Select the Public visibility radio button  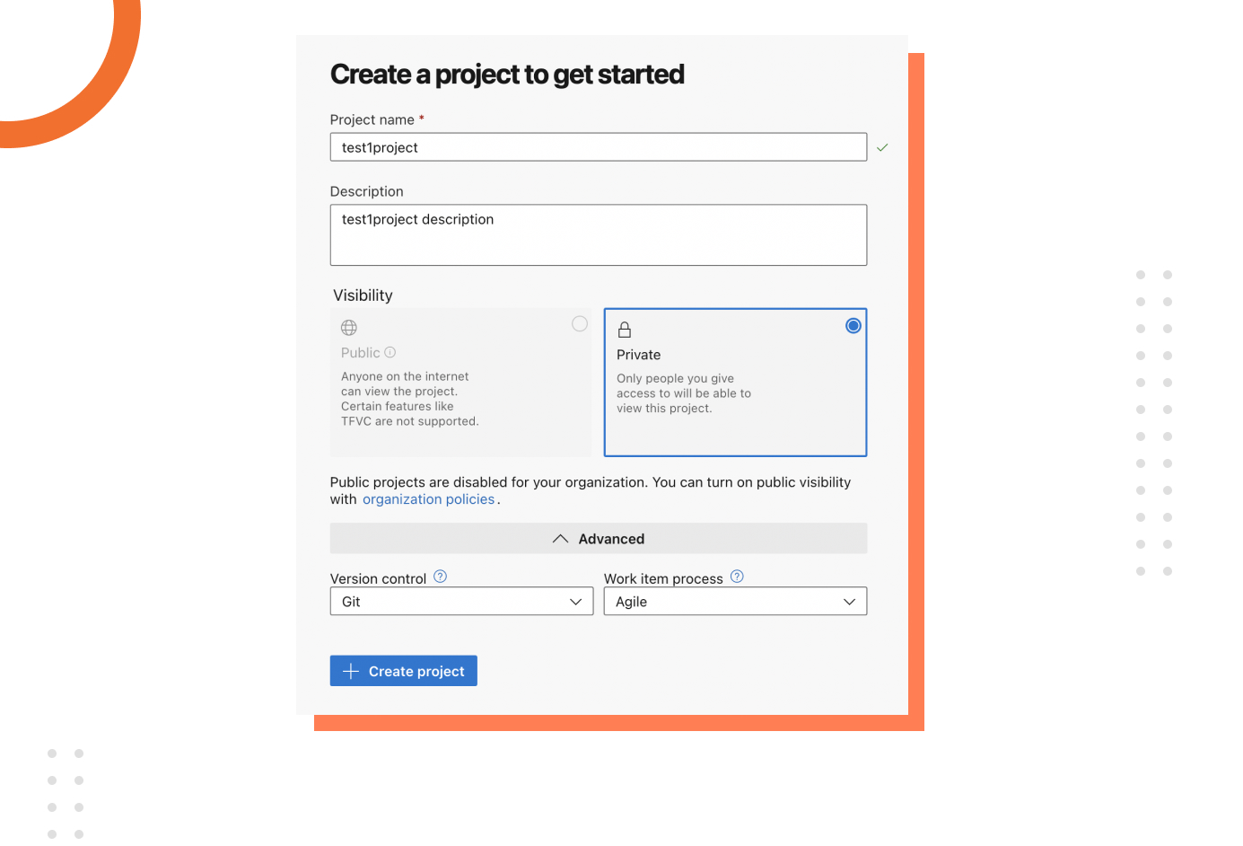[579, 323]
